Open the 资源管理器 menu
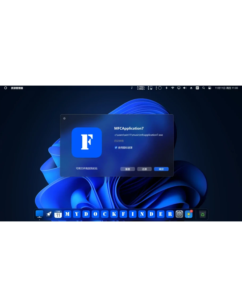 pyautogui.click(x=17, y=88)
